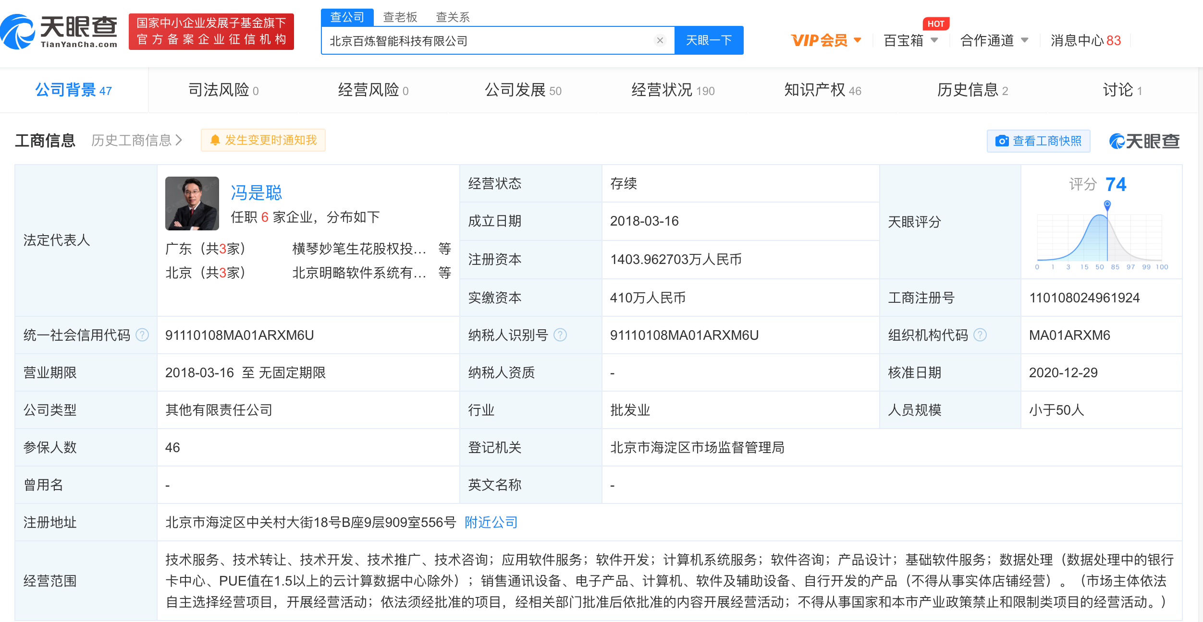Click help icon beside 纳税人识别号
This screenshot has height=622, width=1203.
[x=560, y=335]
